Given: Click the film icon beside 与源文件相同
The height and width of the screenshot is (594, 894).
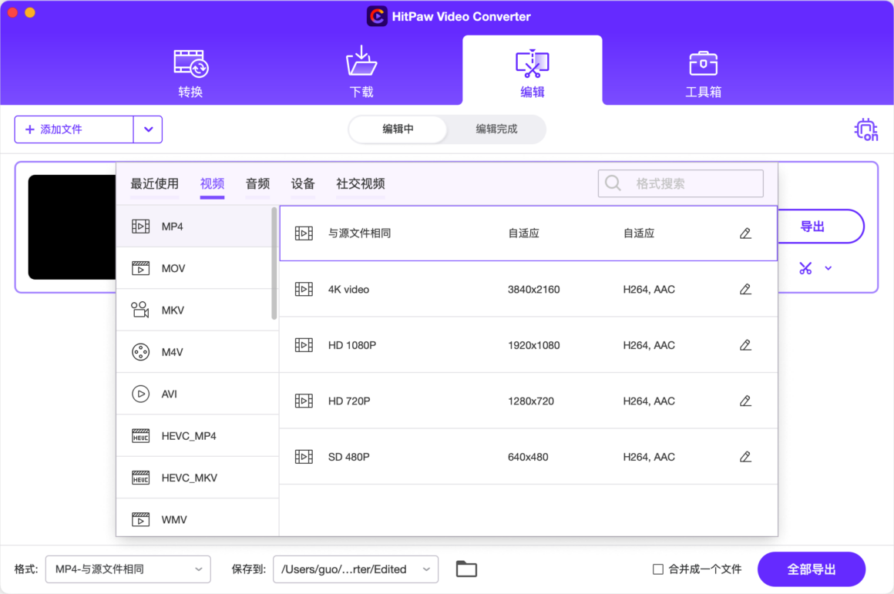Looking at the screenshot, I should click(x=304, y=233).
